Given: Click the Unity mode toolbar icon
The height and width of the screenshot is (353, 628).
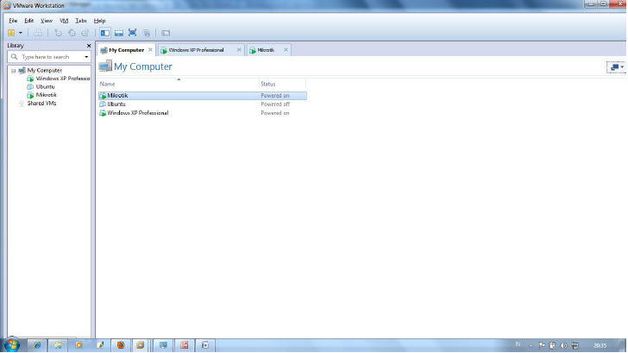Looking at the screenshot, I should pyautogui.click(x=147, y=33).
